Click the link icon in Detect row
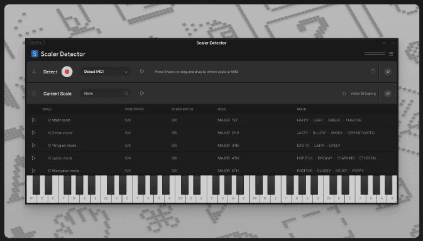 pyautogui.click(x=388, y=72)
